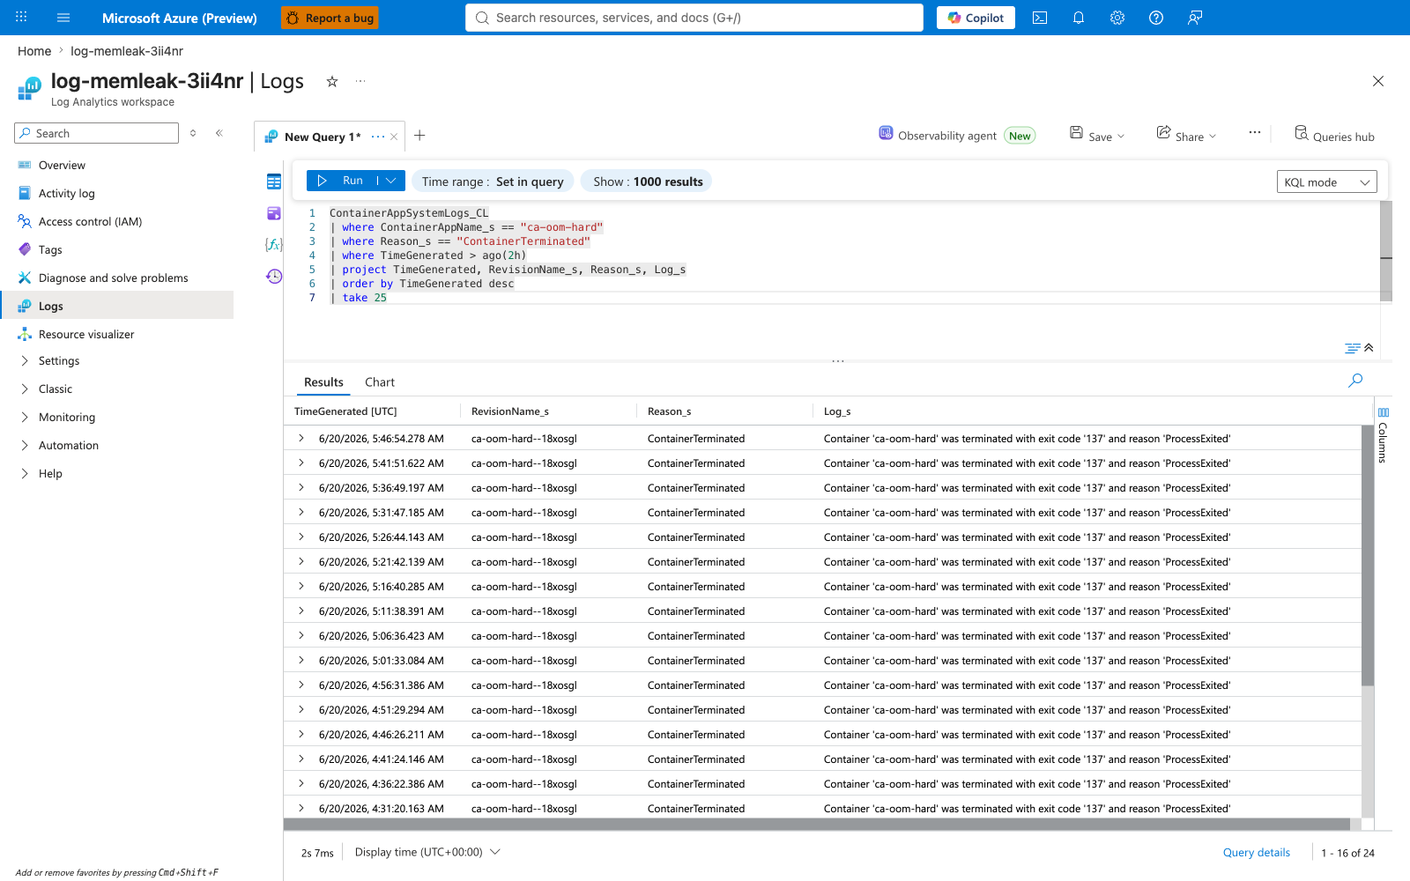Viewport: 1410px width, 881px height.
Task: Click the results vertical scrollbar
Action: [x=1368, y=555]
